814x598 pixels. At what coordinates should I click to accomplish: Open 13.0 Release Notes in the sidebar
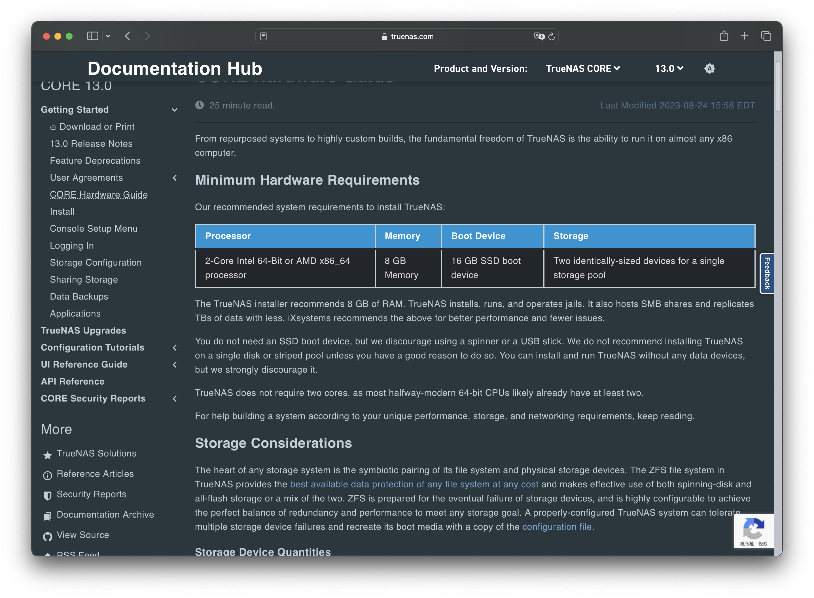[x=91, y=144]
